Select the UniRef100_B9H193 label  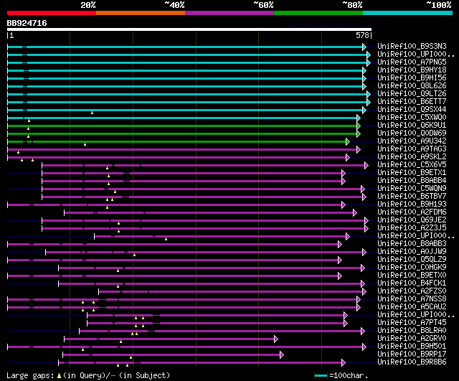[412, 204]
